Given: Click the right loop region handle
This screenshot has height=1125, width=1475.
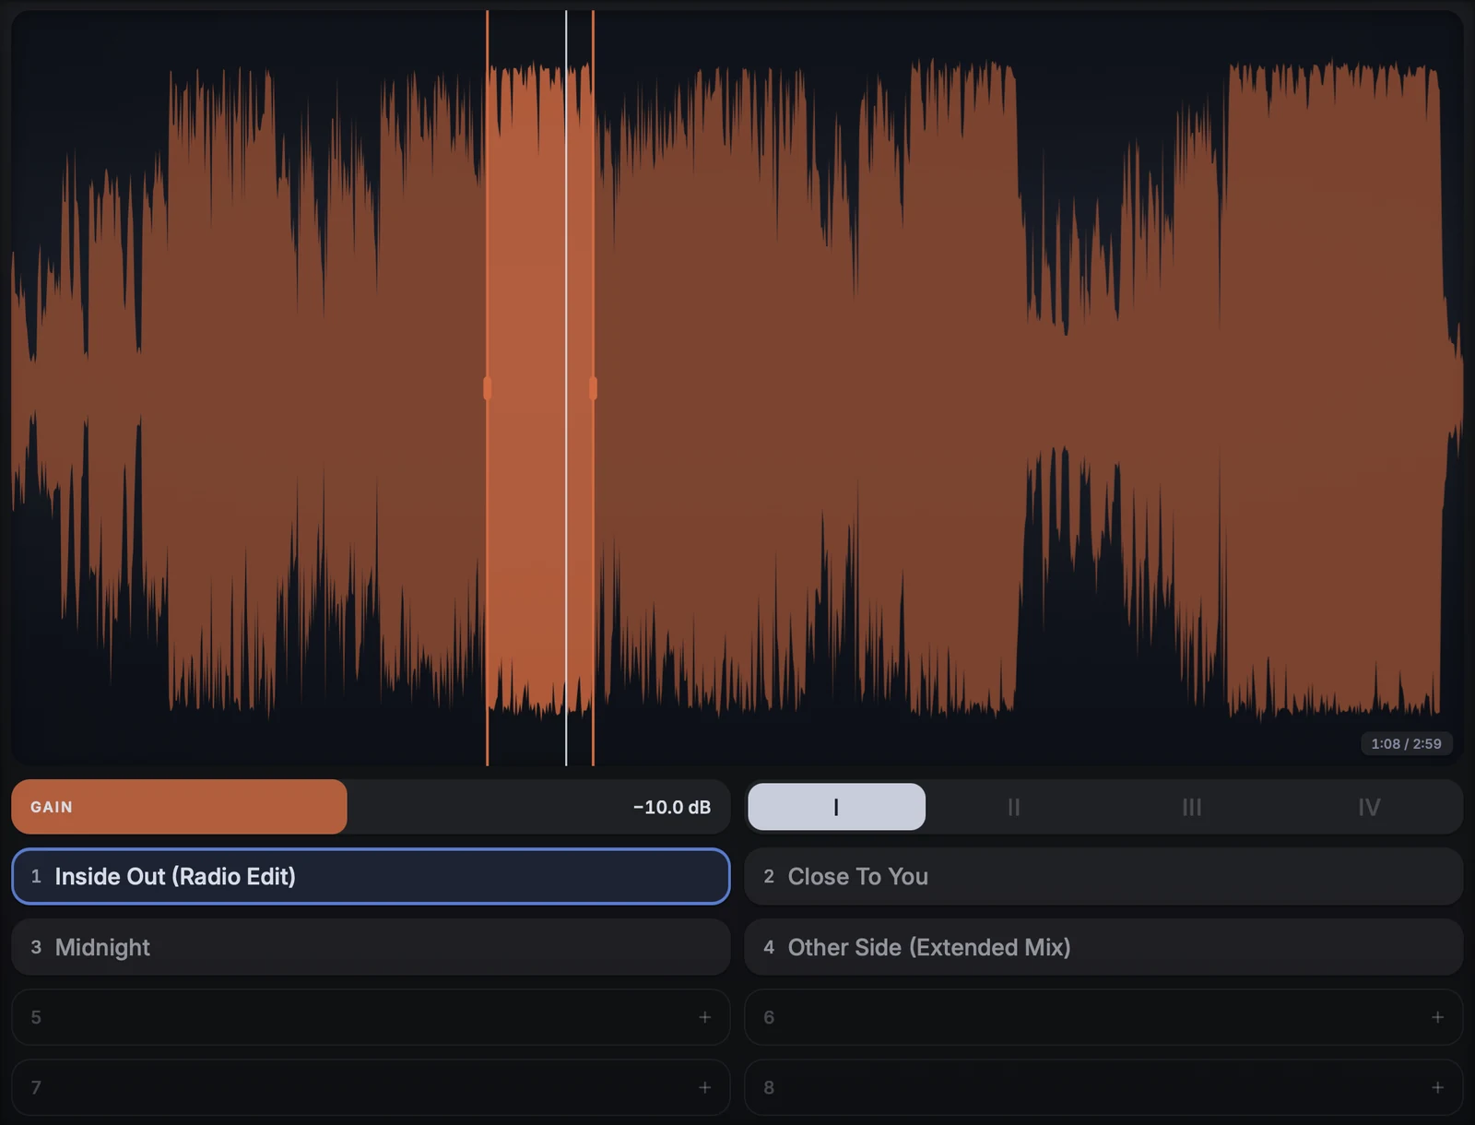Looking at the screenshot, I should [593, 388].
